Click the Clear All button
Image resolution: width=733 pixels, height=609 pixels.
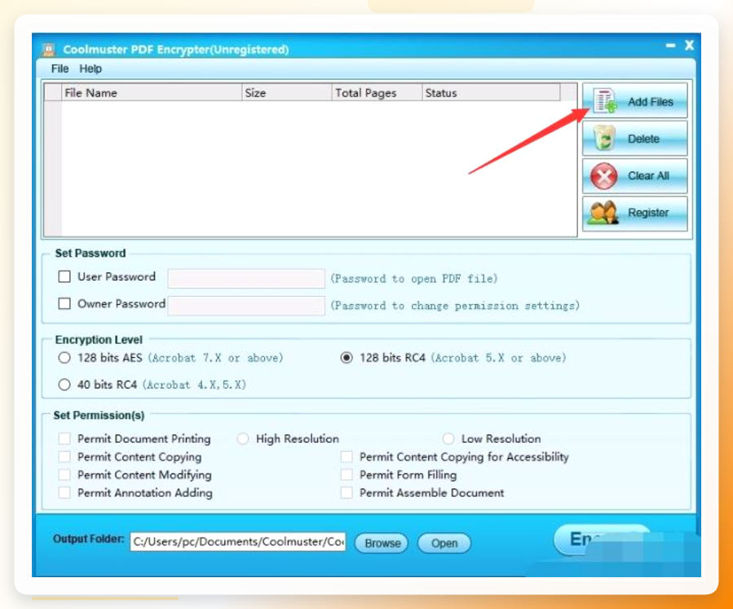point(634,176)
